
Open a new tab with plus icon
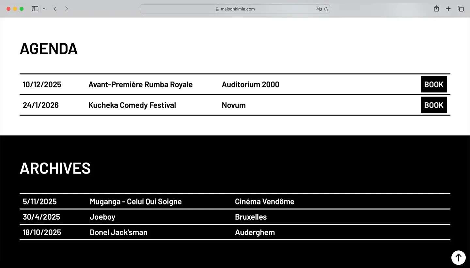[x=448, y=9]
